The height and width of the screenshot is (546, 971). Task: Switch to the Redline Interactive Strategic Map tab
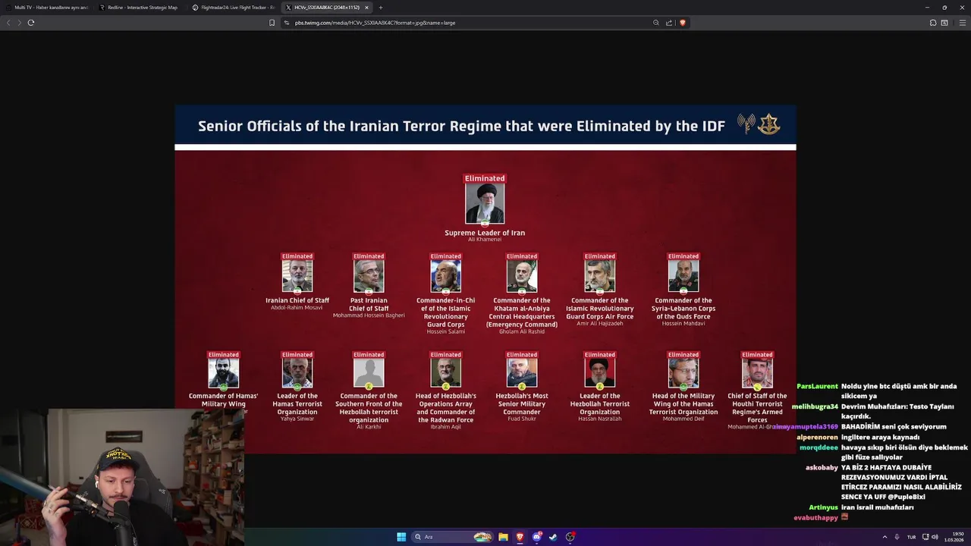(x=139, y=8)
